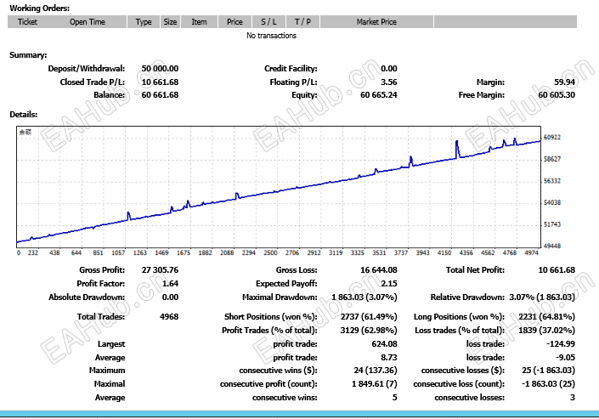The width and height of the screenshot is (599, 419).
Task: Select Total Net Profit value 10 661.68
Action: click(557, 270)
